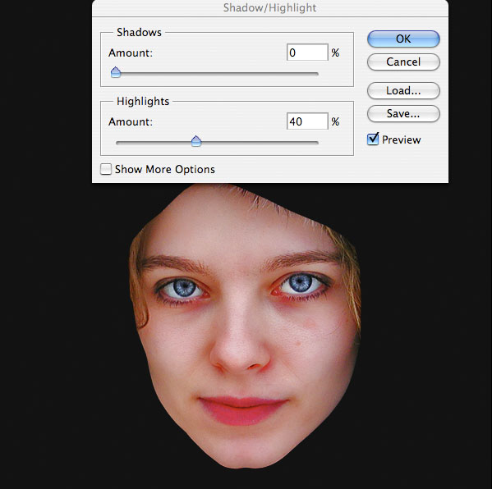492x489 pixels.
Task: Click the Highlights amount slider handle
Action: pyautogui.click(x=196, y=141)
